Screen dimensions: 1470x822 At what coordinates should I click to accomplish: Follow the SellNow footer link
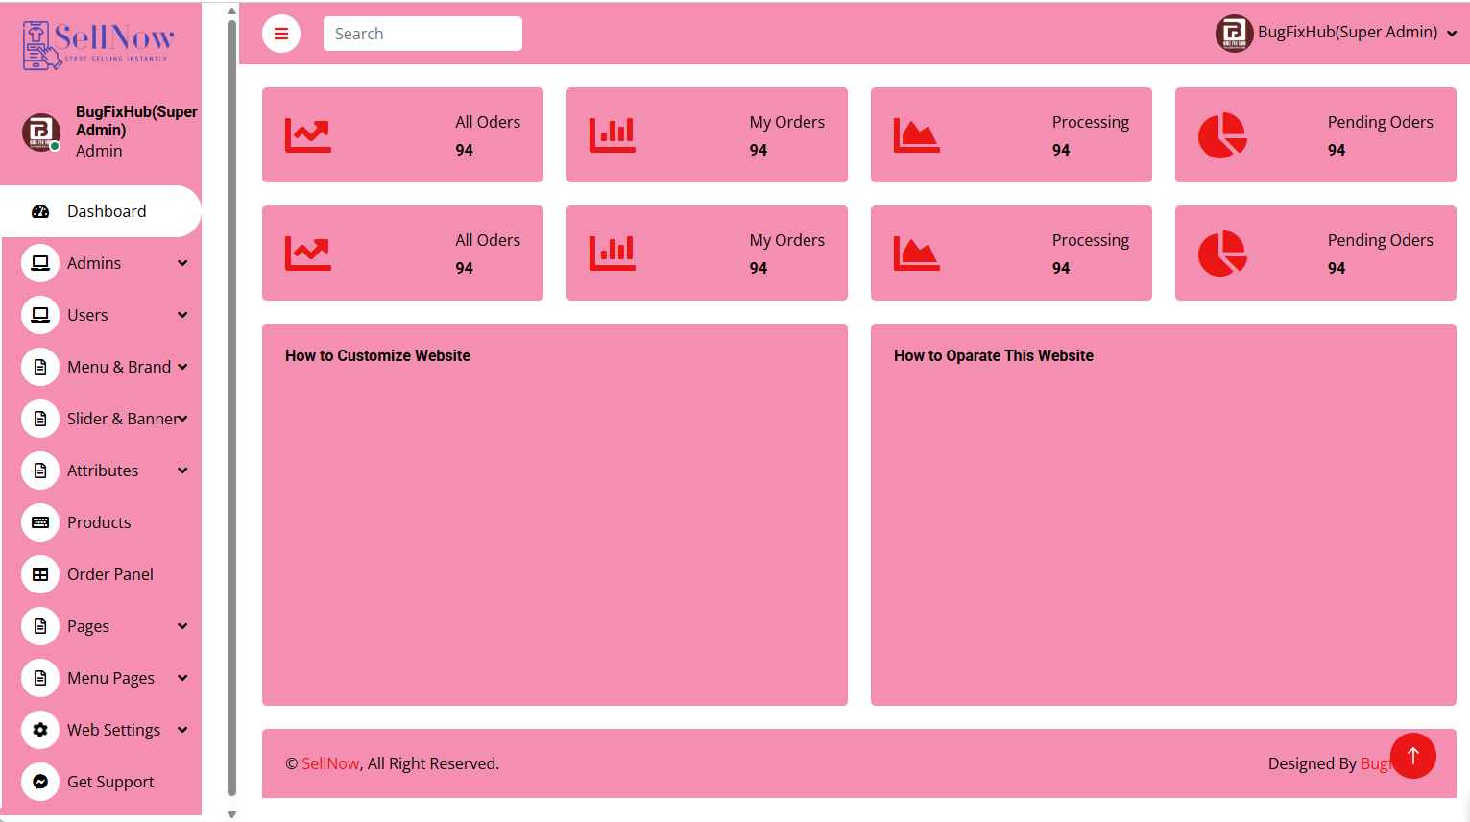[x=330, y=763]
